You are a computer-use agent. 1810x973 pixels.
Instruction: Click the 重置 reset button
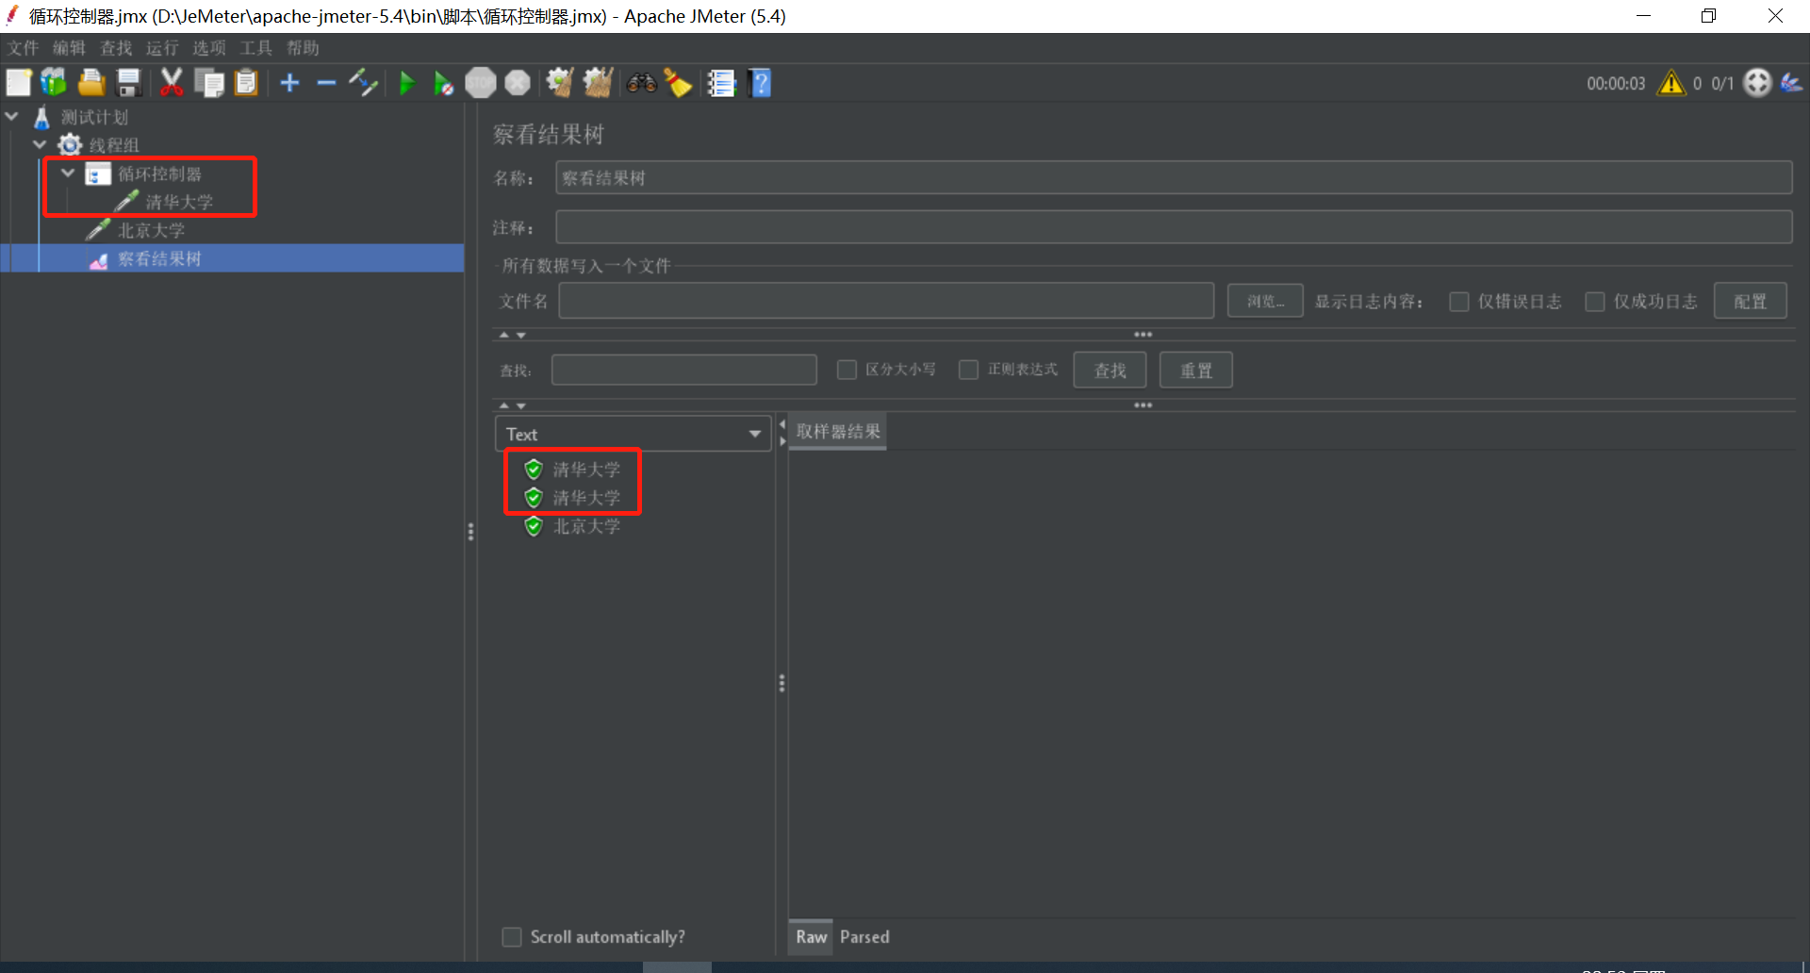point(1196,371)
